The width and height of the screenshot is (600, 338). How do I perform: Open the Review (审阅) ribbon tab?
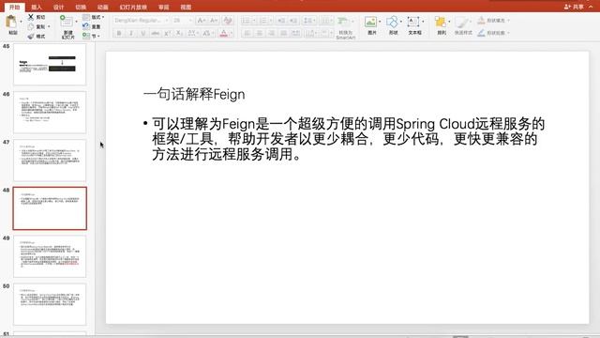[164, 7]
